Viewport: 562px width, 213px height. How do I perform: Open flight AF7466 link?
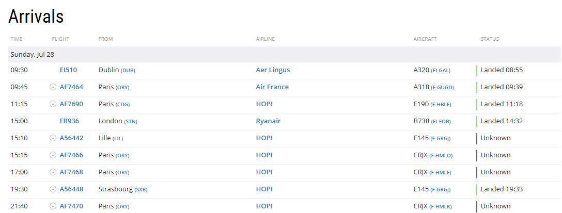click(x=71, y=155)
